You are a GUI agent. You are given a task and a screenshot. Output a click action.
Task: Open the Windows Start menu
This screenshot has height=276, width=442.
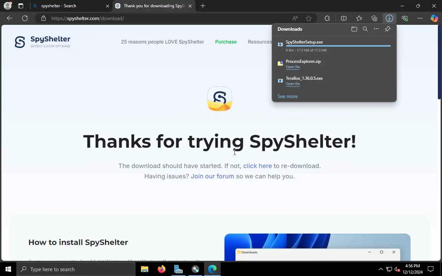[8, 269]
